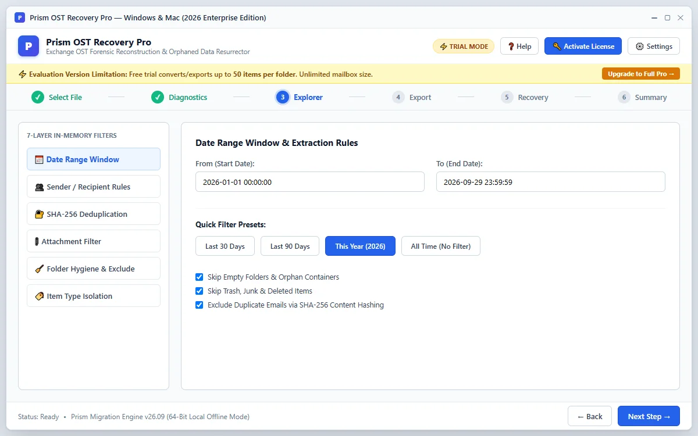Go to the Diagnostics step label

188,97
